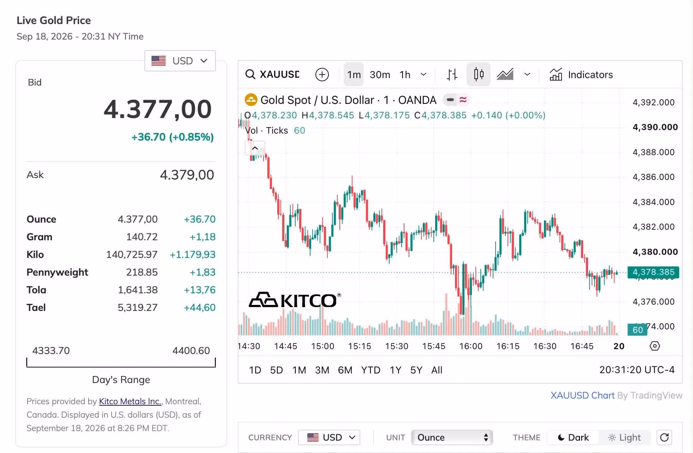693x453 pixels.
Task: Click the compare or add symbol plus icon
Action: [x=322, y=75]
